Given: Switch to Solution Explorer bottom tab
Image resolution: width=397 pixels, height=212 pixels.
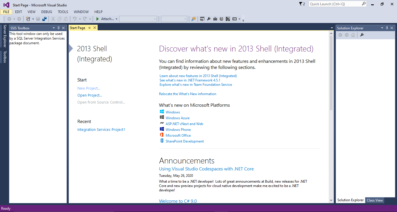Looking at the screenshot, I should (x=350, y=200).
